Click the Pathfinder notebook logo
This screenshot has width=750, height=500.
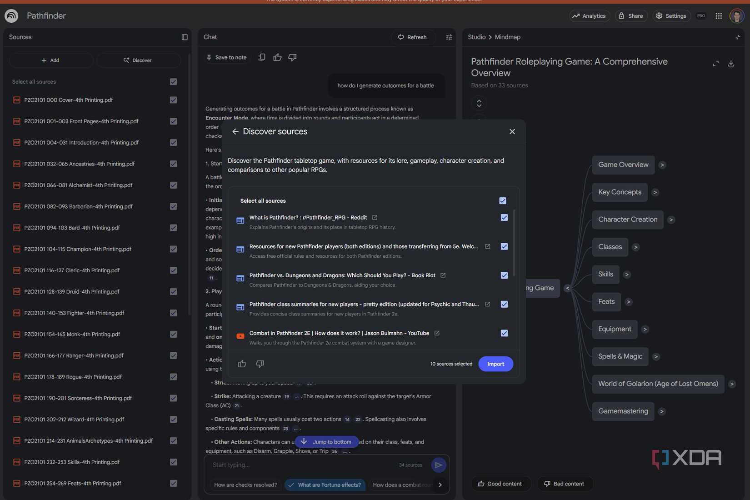(x=11, y=16)
